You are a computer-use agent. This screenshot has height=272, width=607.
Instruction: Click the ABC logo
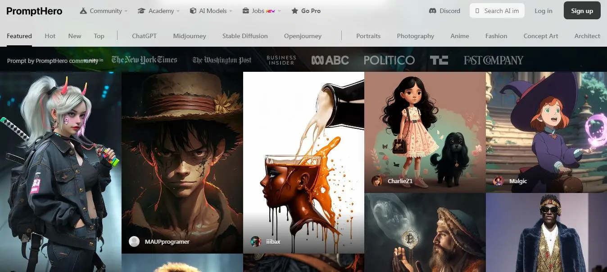330,60
